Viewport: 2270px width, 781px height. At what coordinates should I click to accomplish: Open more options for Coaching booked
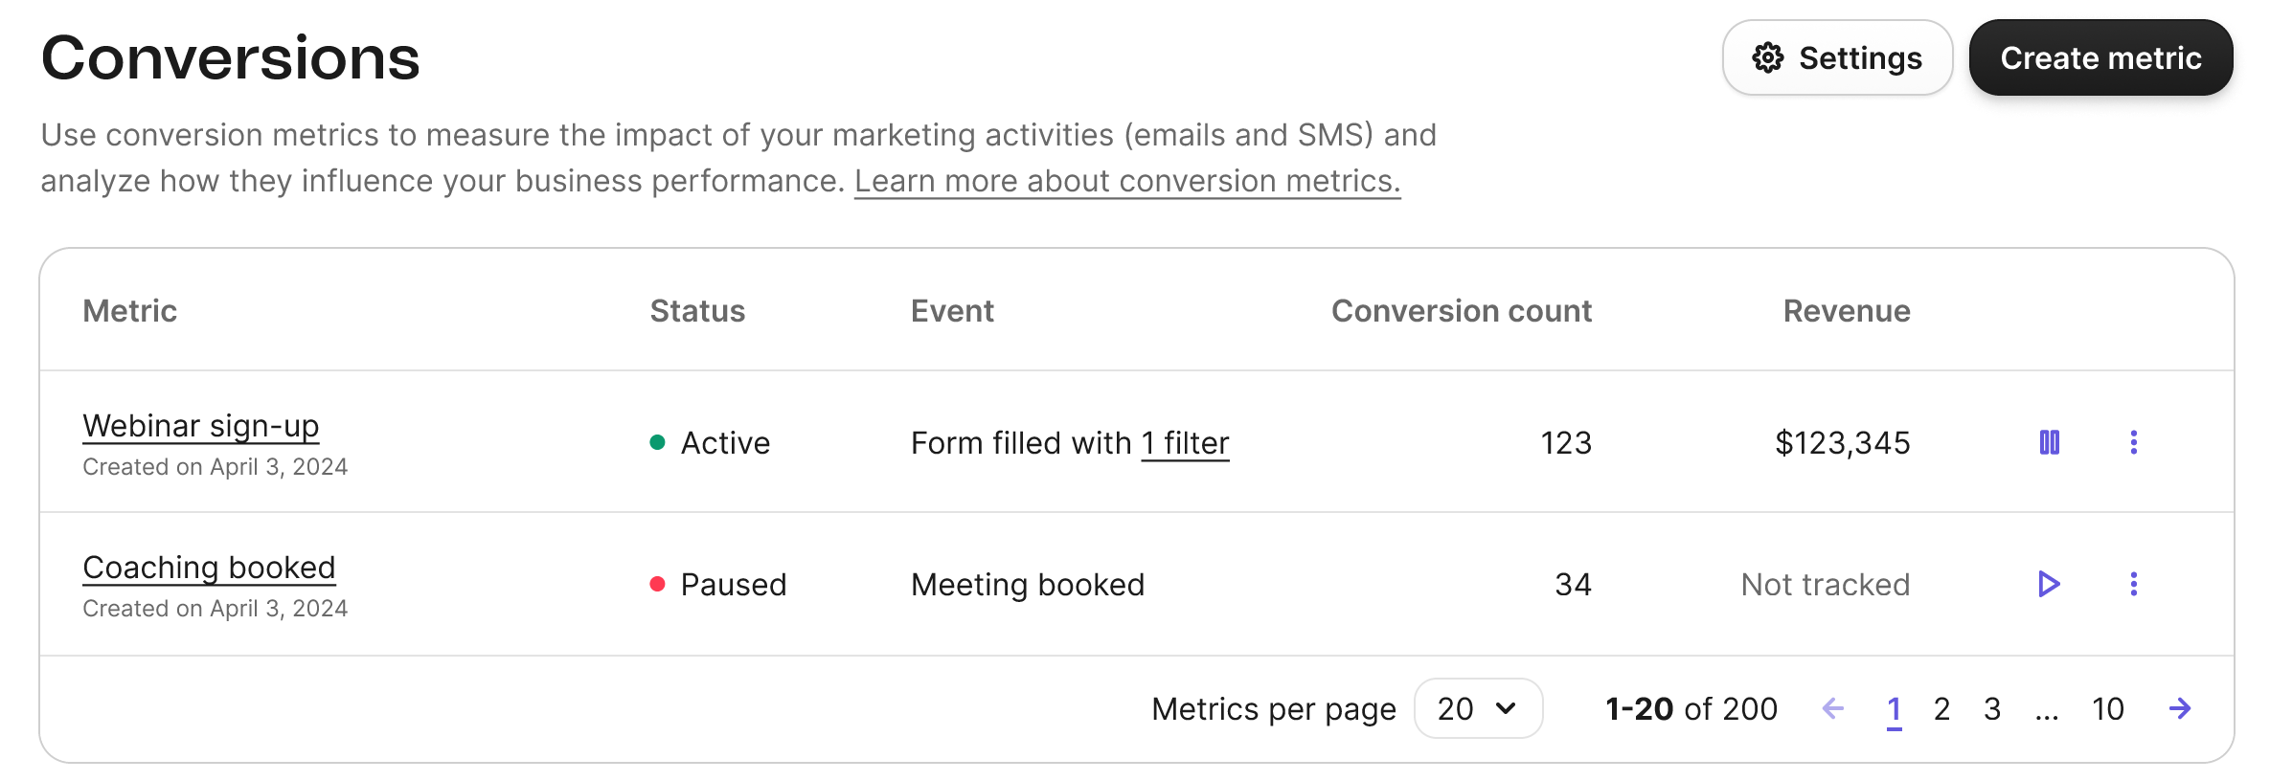coord(2134,584)
